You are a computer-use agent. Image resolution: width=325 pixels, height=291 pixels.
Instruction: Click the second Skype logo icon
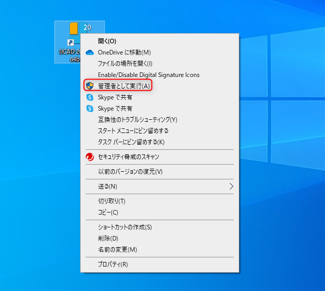[x=90, y=108]
